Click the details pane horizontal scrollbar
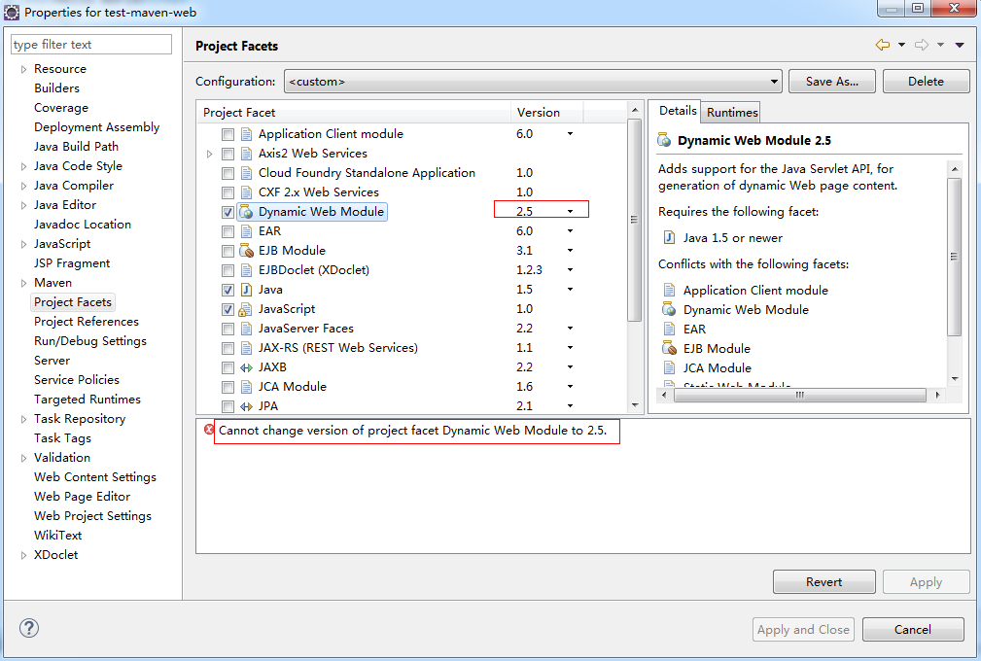This screenshot has width=981, height=661. 799,396
